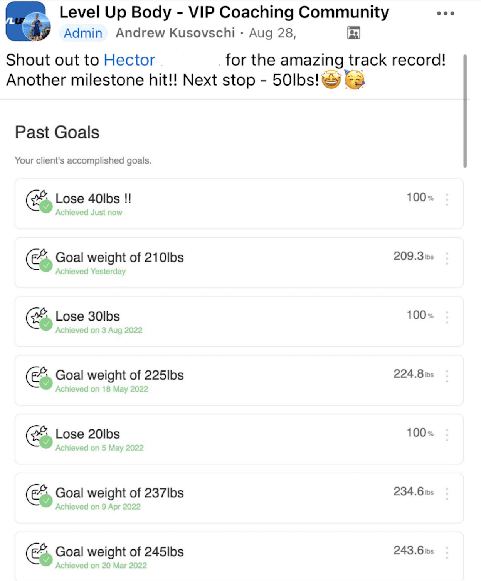481x581 pixels.
Task: Click the Goal weight of 225lbs icon
Action: pyautogui.click(x=39, y=377)
